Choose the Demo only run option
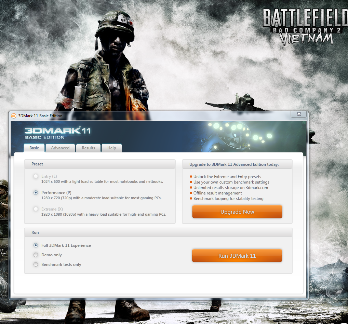Viewport: 348px width, 324px height. point(36,255)
